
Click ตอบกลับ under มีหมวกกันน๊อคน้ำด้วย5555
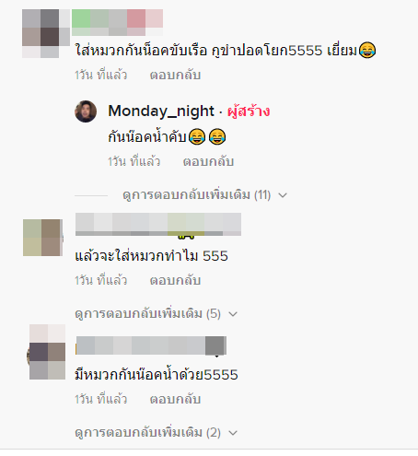175,399
